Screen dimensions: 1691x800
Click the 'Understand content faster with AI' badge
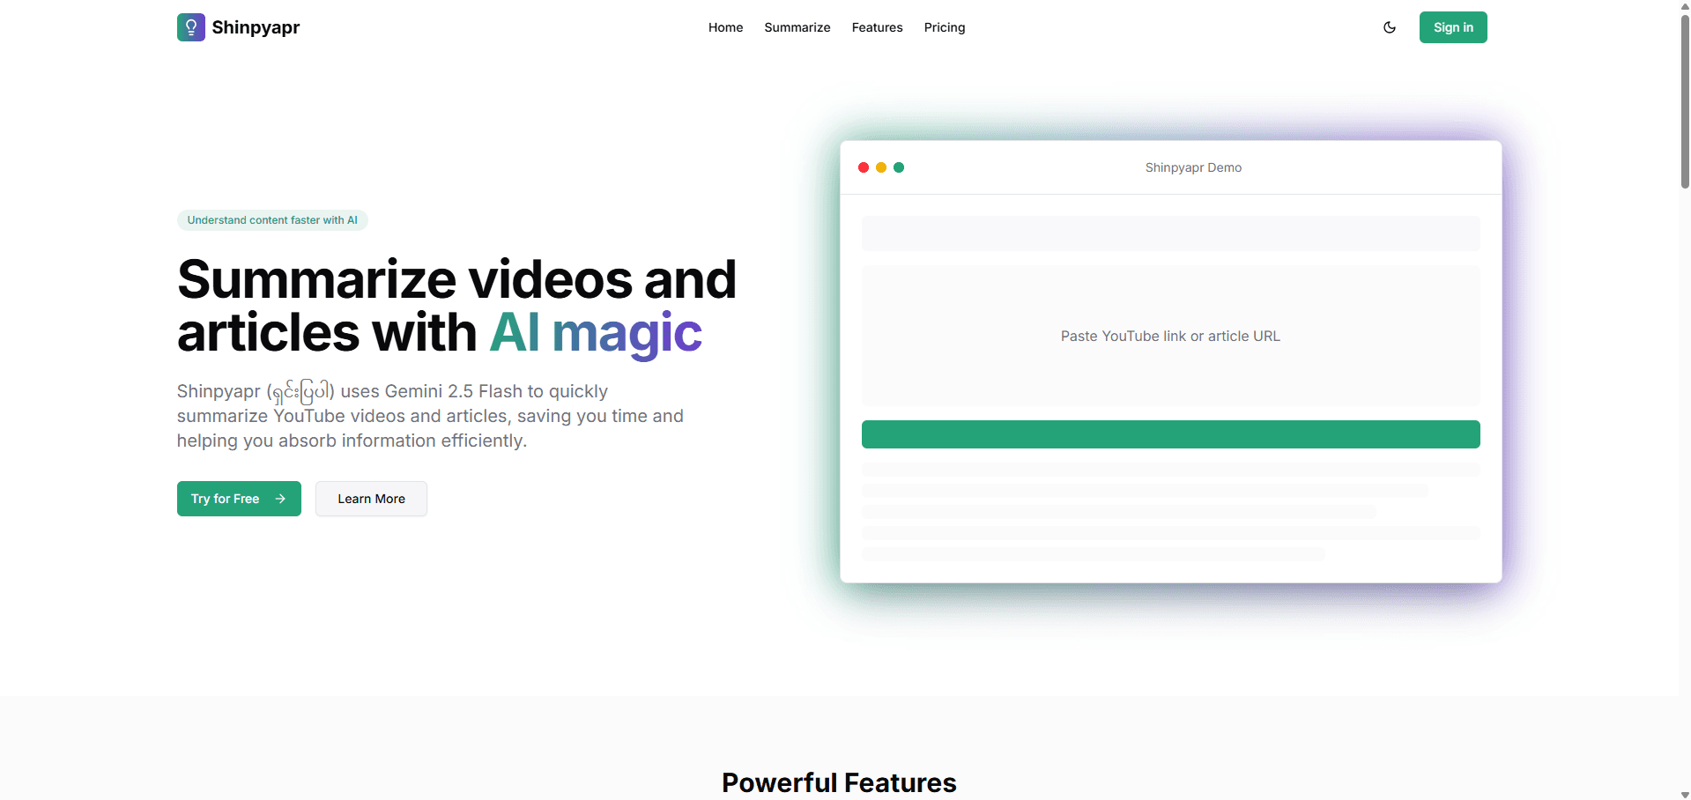272,220
